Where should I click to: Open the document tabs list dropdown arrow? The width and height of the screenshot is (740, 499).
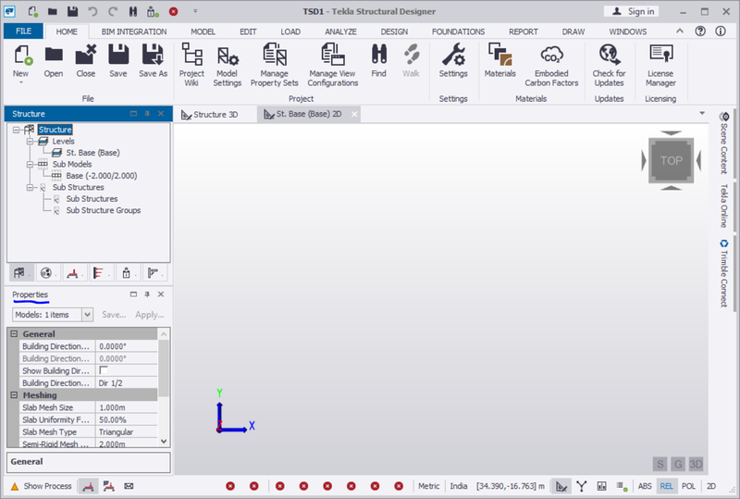(702, 113)
